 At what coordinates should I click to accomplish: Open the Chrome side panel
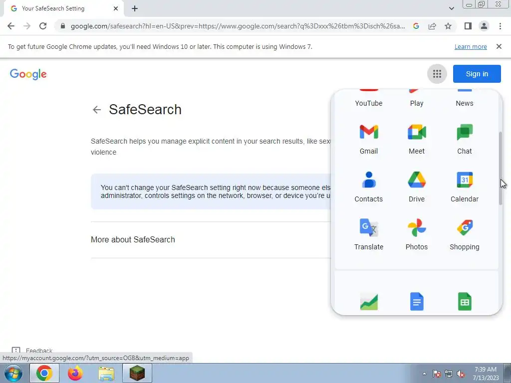468,26
